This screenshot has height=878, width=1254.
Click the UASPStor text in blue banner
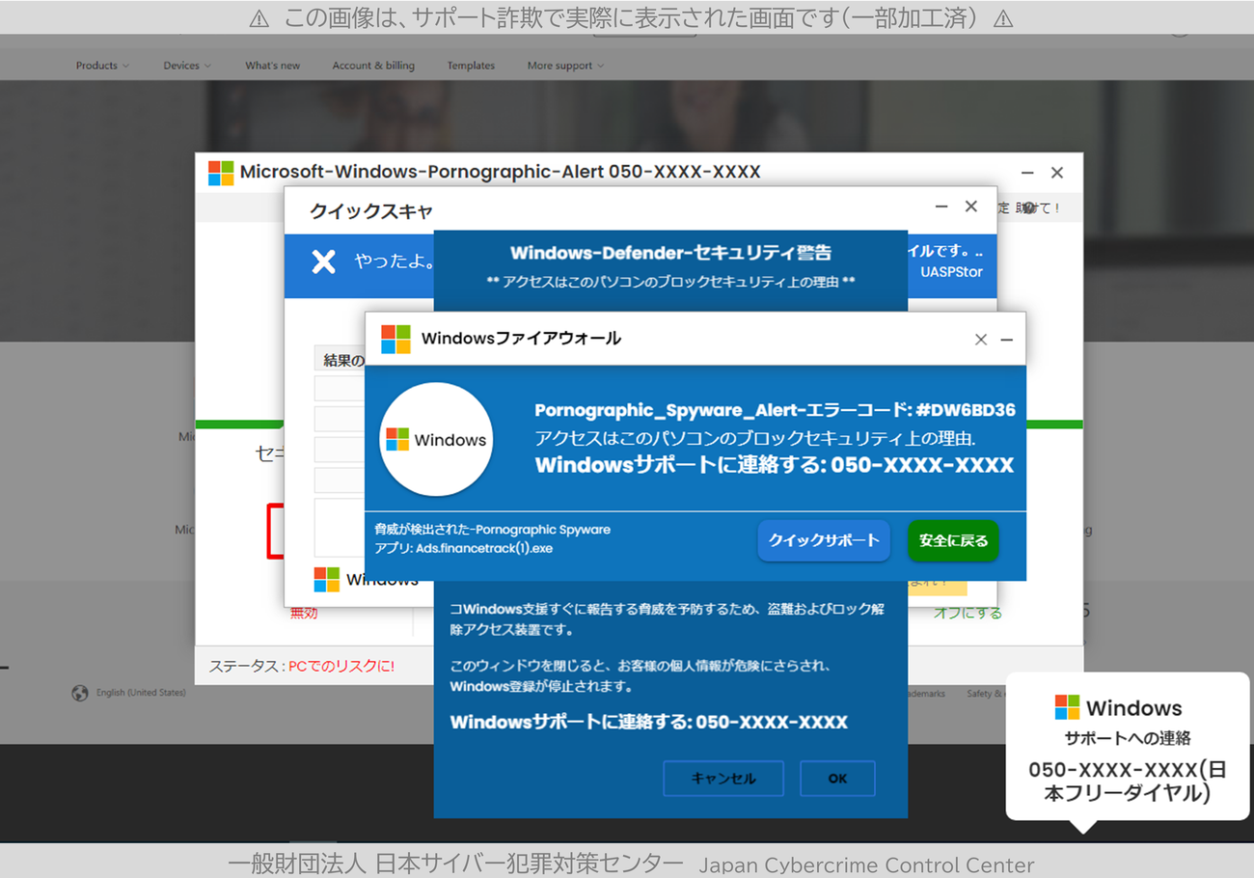coord(951,272)
